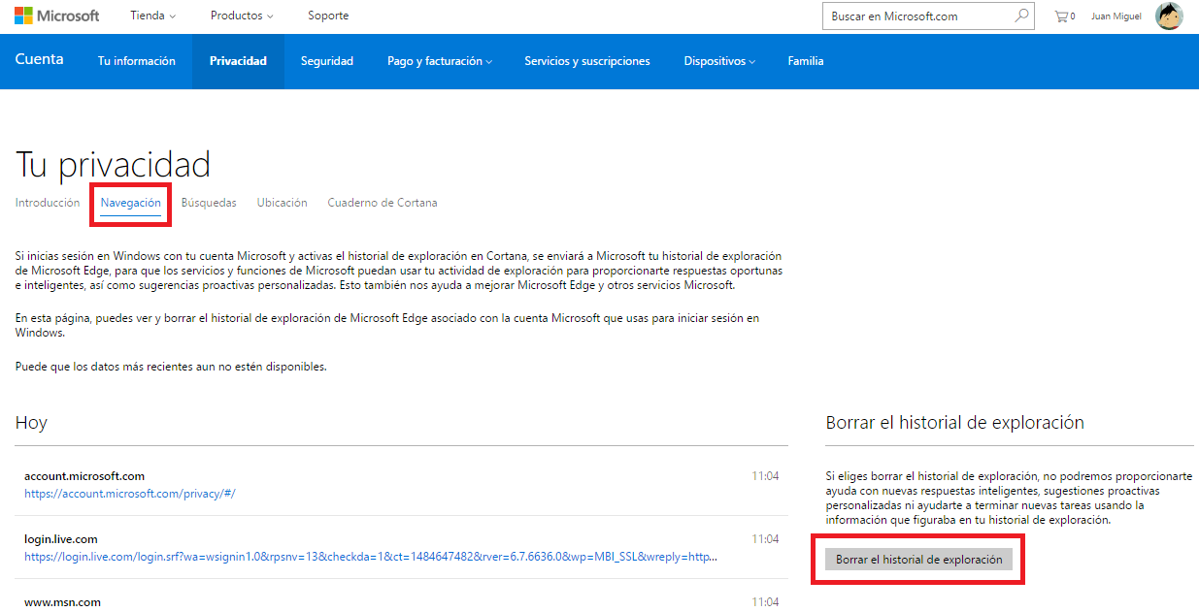This screenshot has width=1199, height=612.
Task: Click the Cuenta heading link
Action: click(x=40, y=59)
